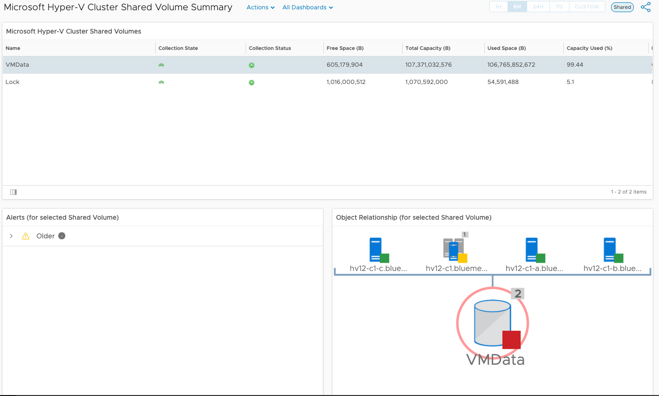Sort by Used Space (B) column

point(507,48)
